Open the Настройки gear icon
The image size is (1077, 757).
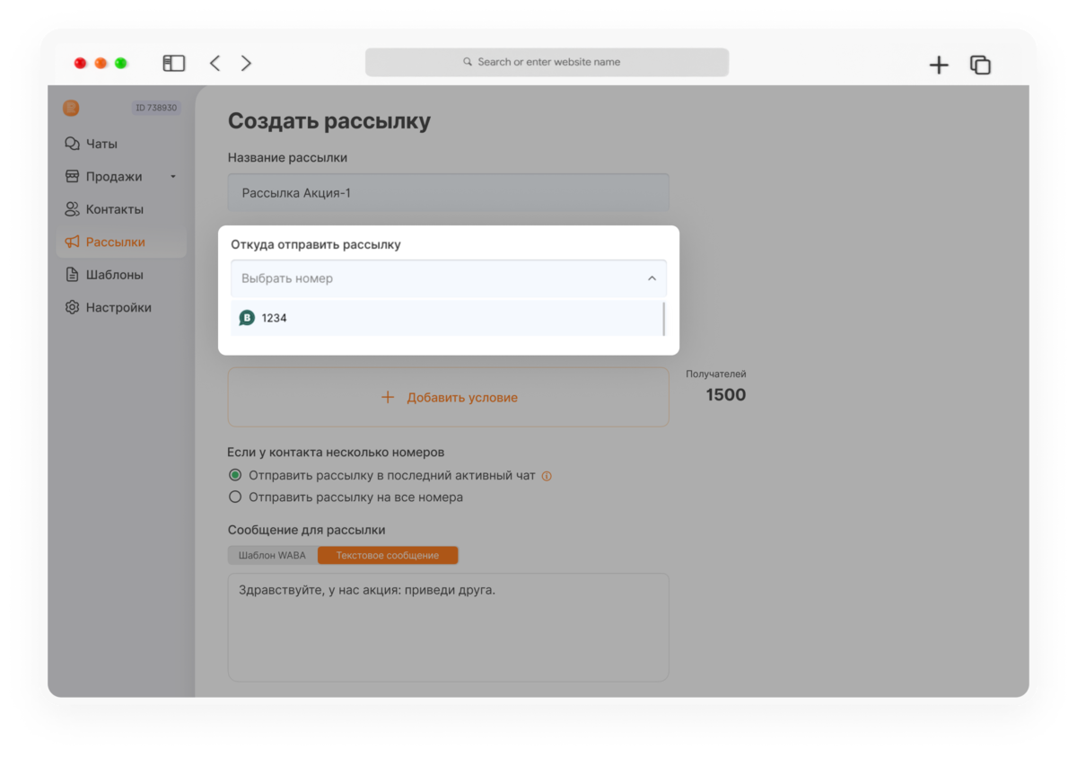click(x=72, y=307)
